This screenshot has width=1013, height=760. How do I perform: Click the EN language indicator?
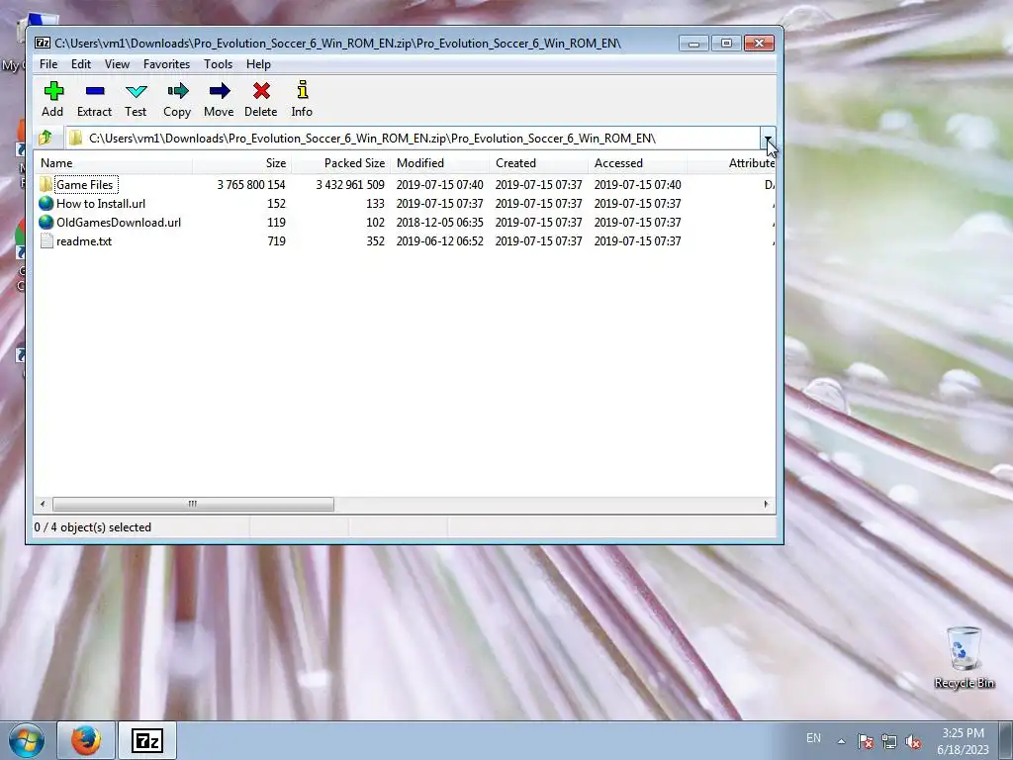click(813, 738)
